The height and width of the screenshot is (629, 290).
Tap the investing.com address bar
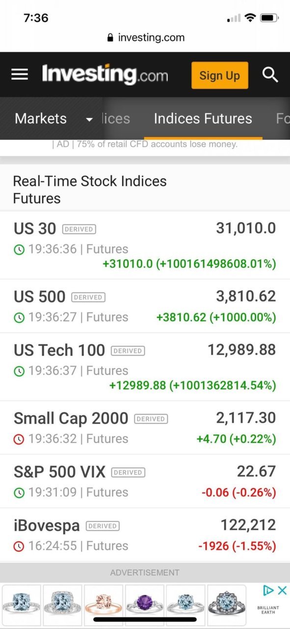coord(145,38)
